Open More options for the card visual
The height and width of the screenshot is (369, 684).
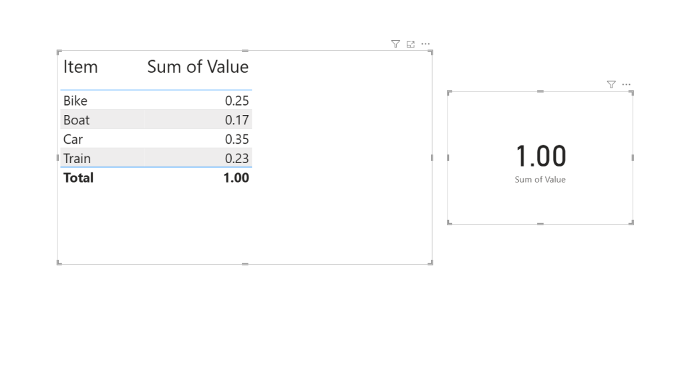click(x=626, y=84)
